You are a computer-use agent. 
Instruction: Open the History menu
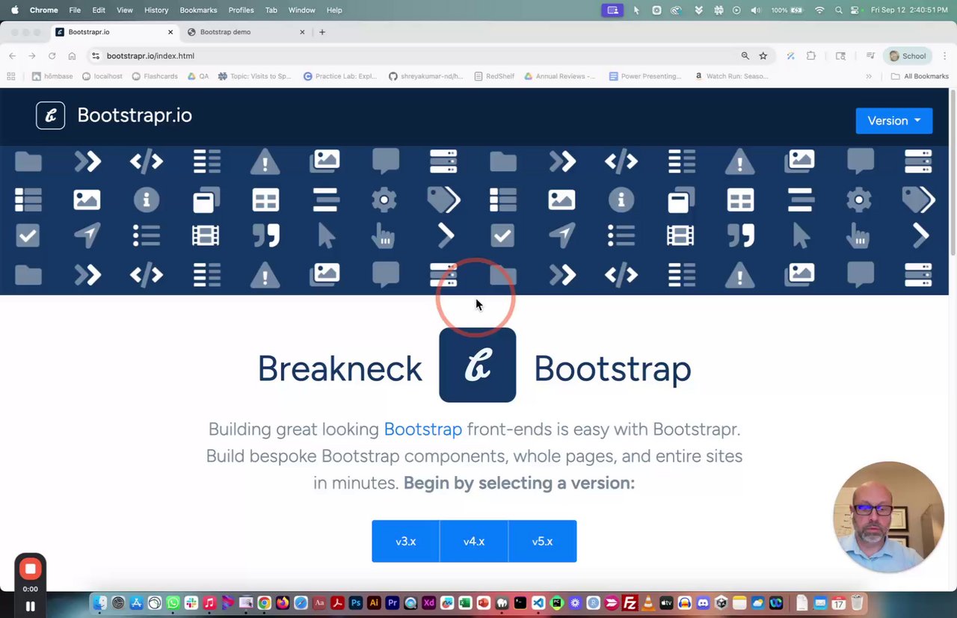156,10
